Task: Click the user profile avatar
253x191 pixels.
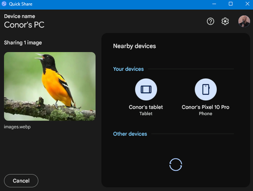Action: pos(244,21)
